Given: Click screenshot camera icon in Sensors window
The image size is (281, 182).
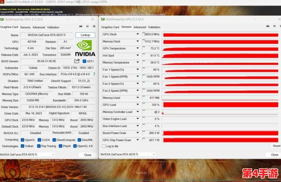Looking at the screenshot, I should (x=268, y=26).
